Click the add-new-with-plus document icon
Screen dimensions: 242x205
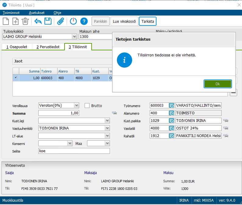tap(16, 21)
